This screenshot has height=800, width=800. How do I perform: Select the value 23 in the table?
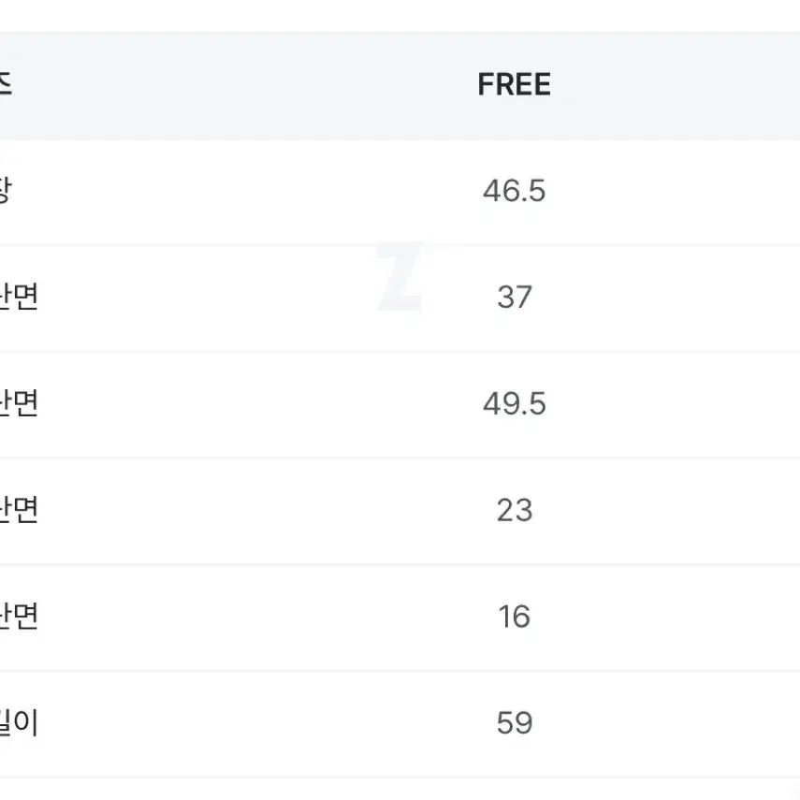(515, 510)
